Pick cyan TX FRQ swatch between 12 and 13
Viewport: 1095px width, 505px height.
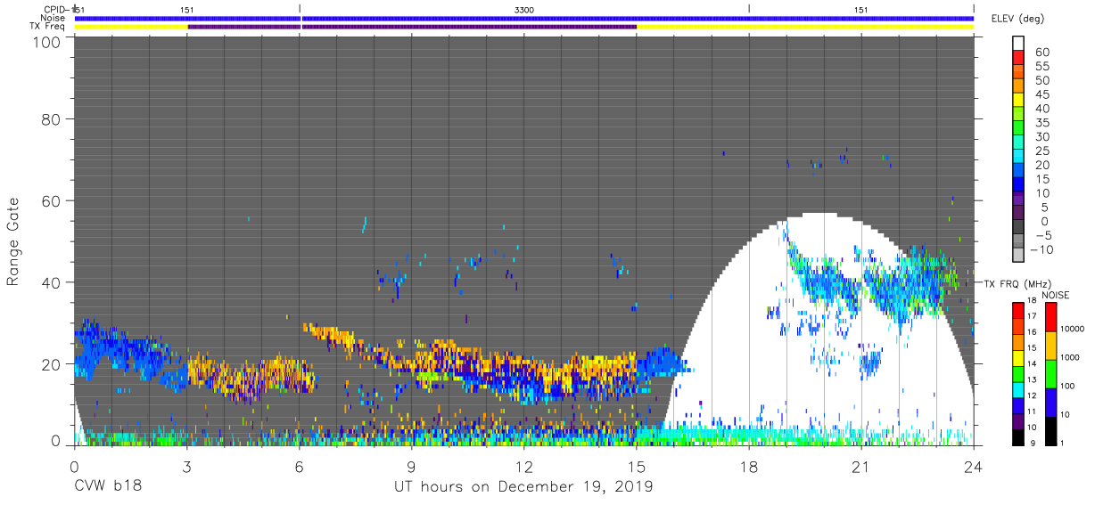click(x=1017, y=388)
